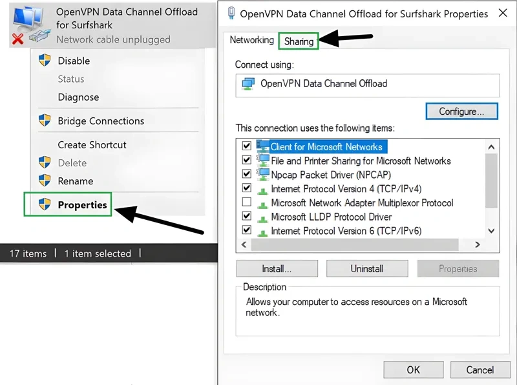Click the monitor icon in the Connect using field
Viewport: 517px width, 385px height.
[x=248, y=84]
